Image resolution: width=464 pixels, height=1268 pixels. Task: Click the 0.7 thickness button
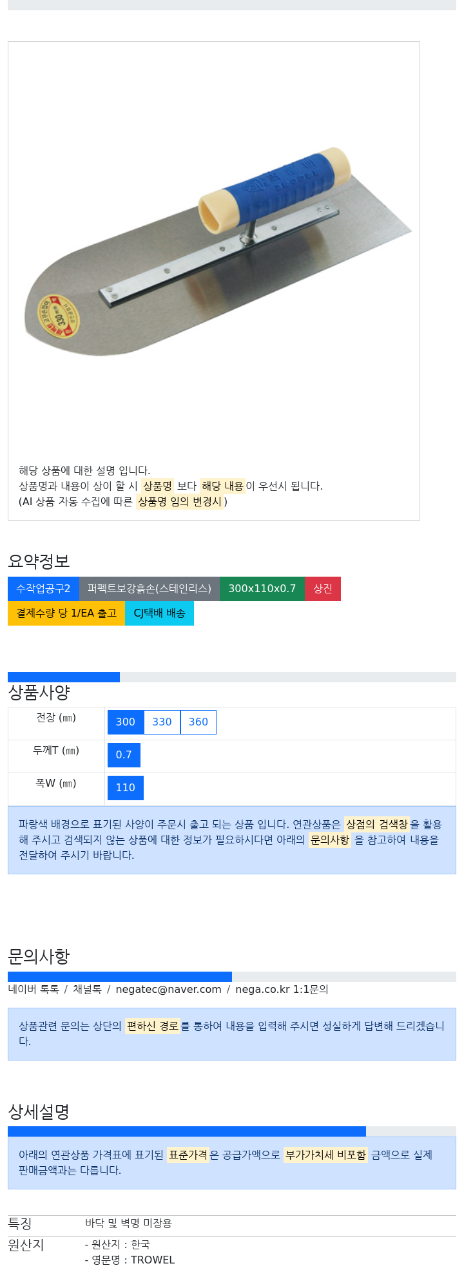point(124,755)
